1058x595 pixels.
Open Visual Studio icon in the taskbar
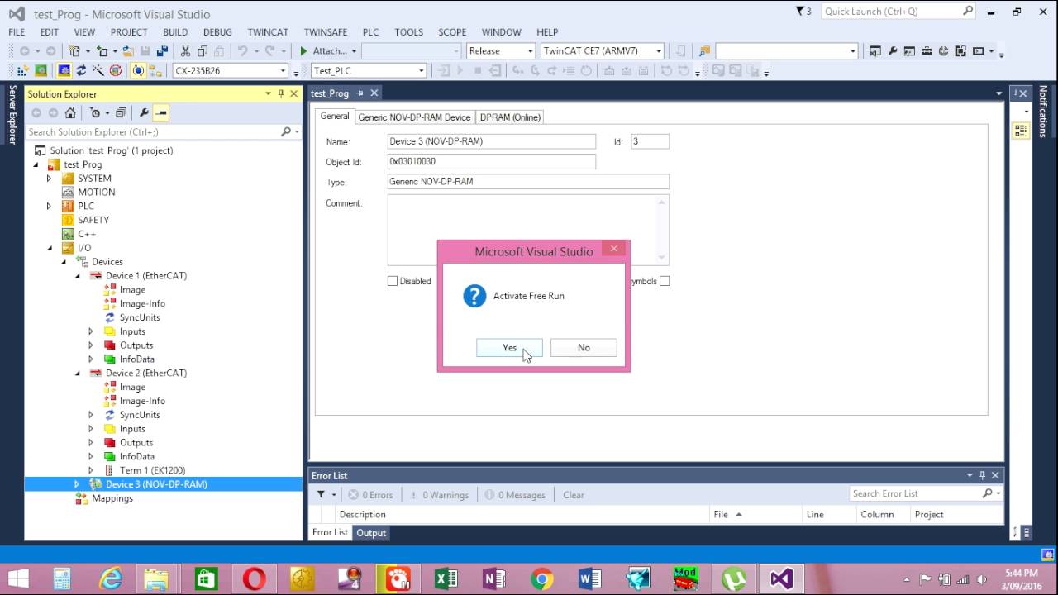click(781, 578)
